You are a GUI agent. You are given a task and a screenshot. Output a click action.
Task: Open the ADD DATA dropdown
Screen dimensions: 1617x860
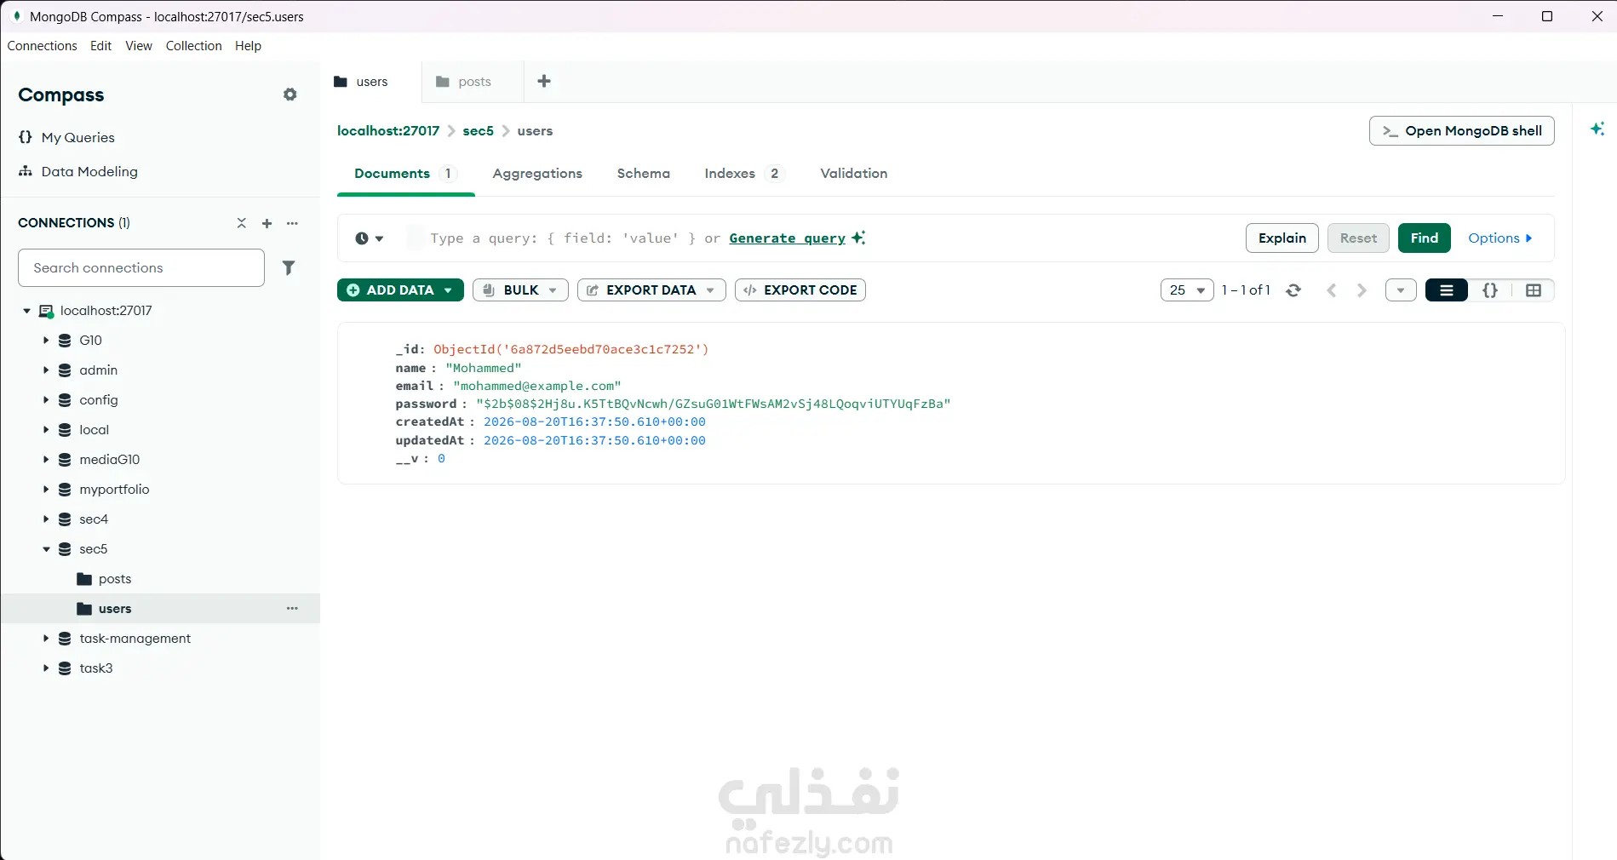pos(400,290)
